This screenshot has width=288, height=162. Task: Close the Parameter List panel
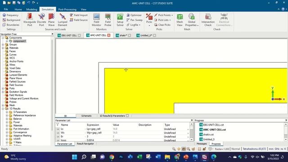coord(192,120)
